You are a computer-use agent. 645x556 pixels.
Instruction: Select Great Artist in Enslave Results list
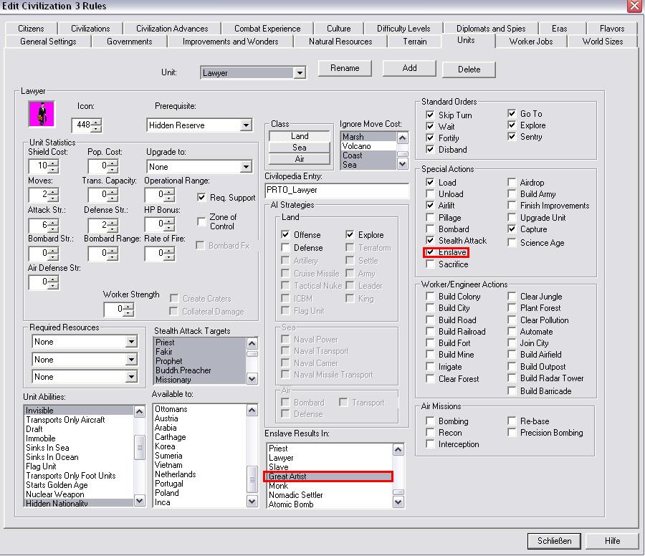point(328,476)
